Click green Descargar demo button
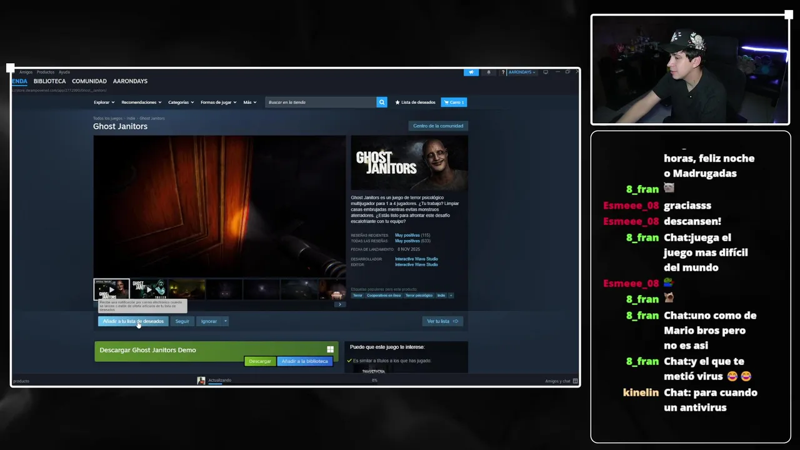The height and width of the screenshot is (450, 800). coord(260,361)
